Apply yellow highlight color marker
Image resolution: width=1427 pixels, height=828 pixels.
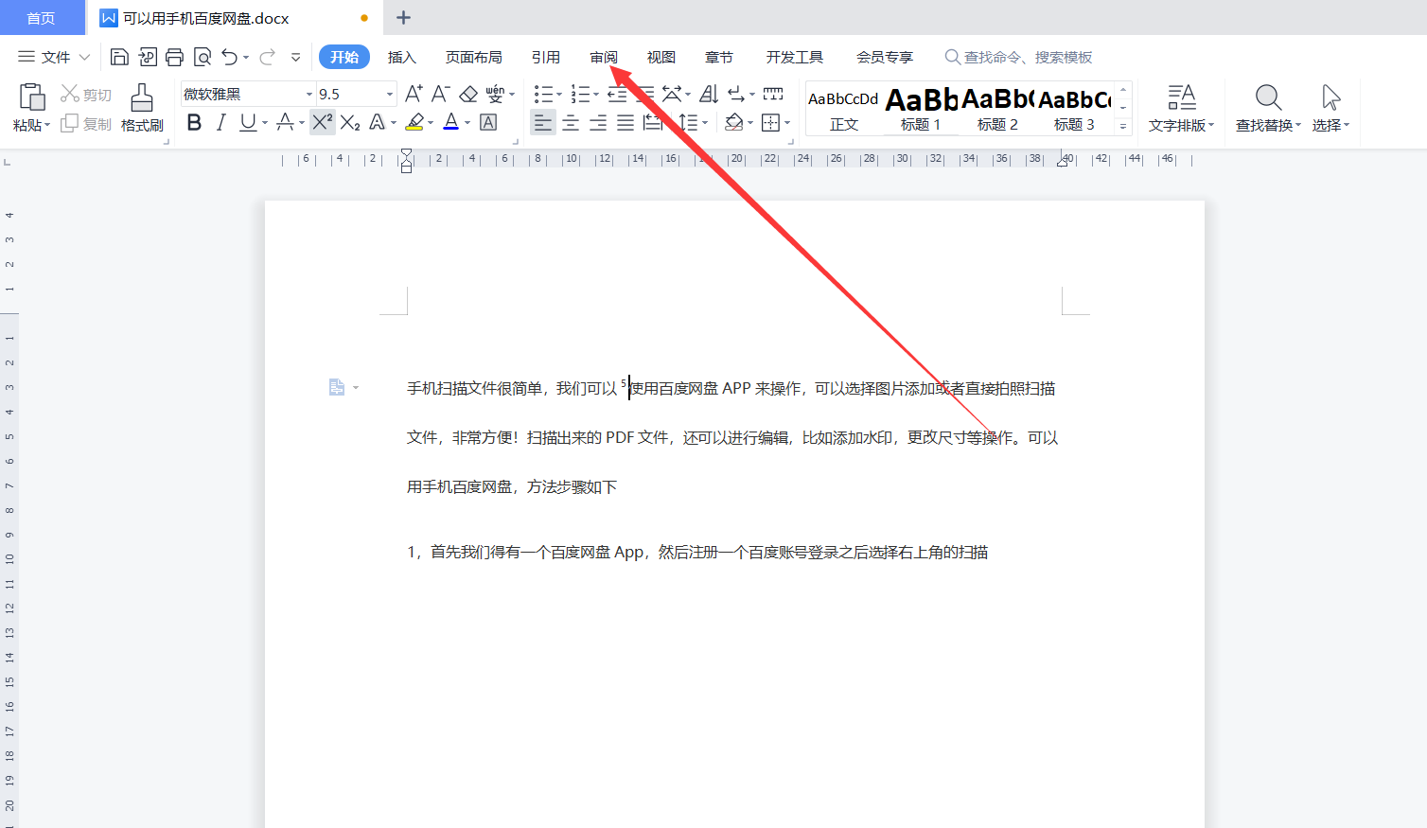[x=414, y=122]
